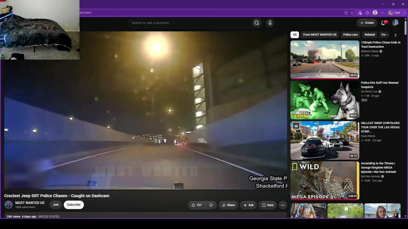The width and height of the screenshot is (408, 229).
Task: Open the 128mph Police Chase video thumbnail
Action: tap(325, 59)
